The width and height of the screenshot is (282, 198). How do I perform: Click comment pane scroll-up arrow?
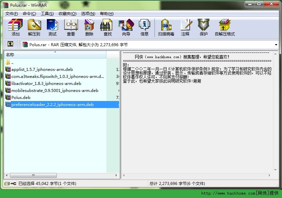tap(275, 54)
